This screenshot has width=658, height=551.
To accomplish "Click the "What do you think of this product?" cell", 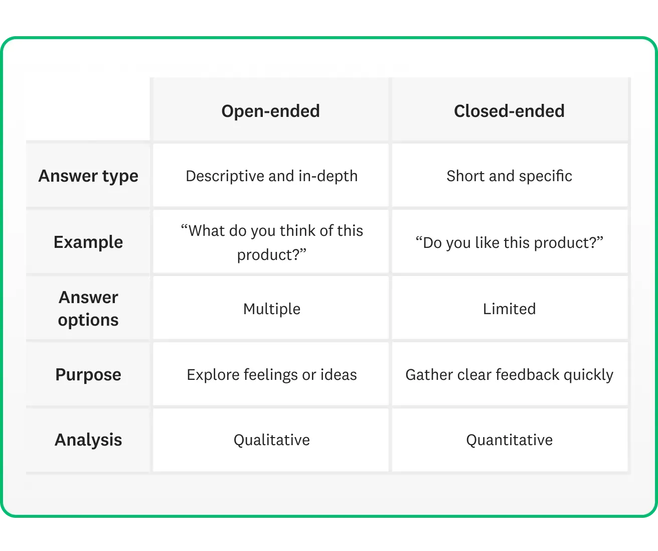I will coord(271,242).
